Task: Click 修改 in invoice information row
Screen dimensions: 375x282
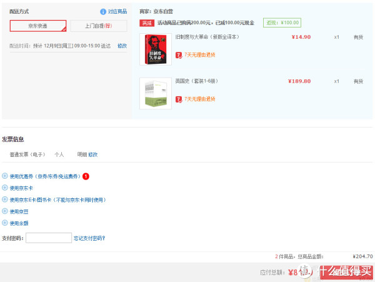Action: click(92, 154)
